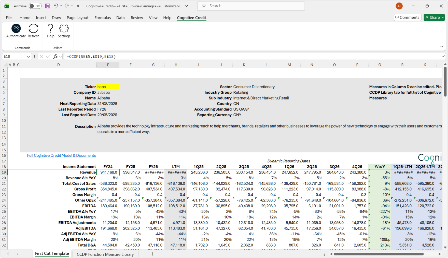Cancel formula entry with X icon
Image resolution: width=448 pixels, height=258 pixels.
coord(41,56)
